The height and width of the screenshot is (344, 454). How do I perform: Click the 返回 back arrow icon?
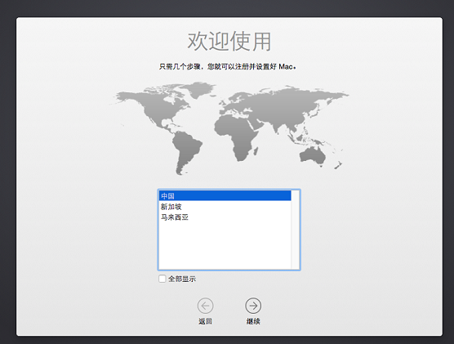click(205, 306)
